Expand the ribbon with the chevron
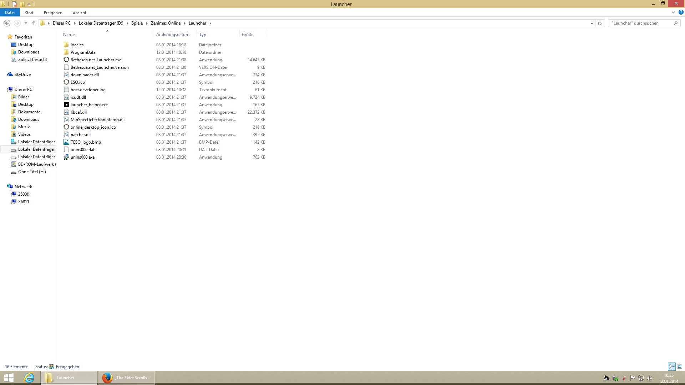This screenshot has height=385, width=685. pyautogui.click(x=673, y=12)
